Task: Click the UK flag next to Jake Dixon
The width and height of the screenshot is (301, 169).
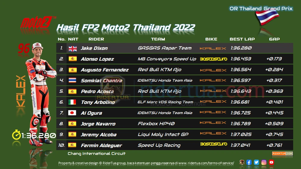Action: pyautogui.click(x=73, y=49)
